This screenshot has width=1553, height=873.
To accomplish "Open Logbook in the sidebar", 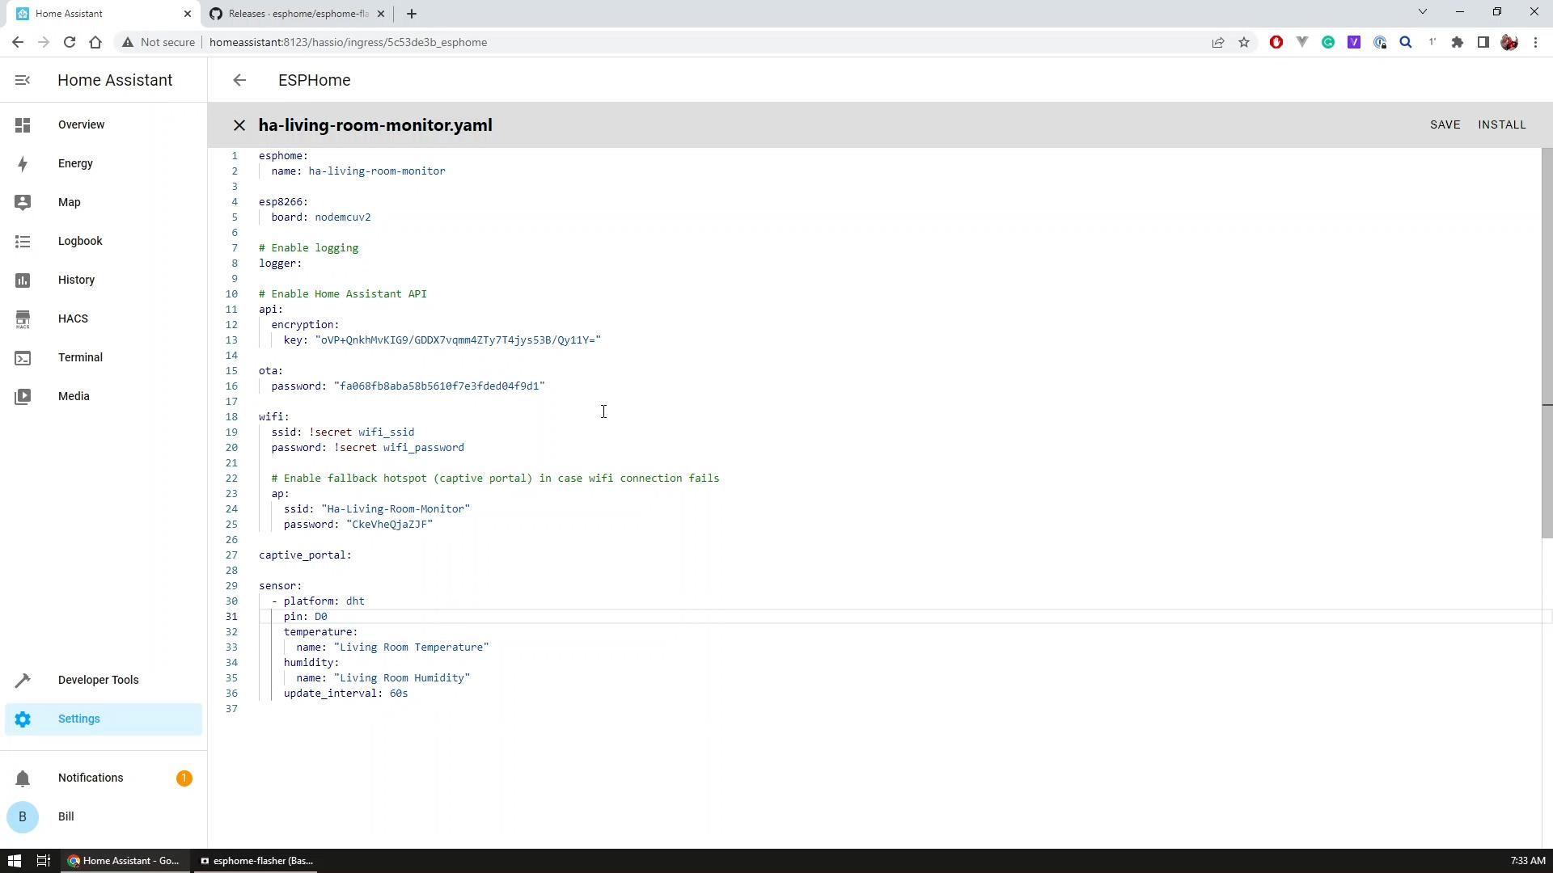I will click(80, 242).
